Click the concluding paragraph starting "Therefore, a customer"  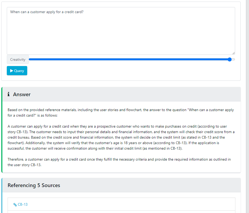click(x=119, y=162)
